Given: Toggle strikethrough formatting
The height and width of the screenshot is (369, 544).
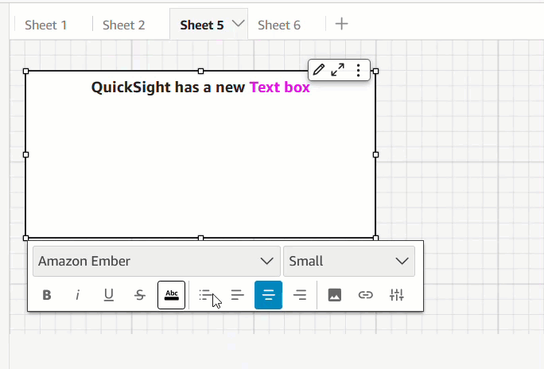Looking at the screenshot, I should (x=140, y=295).
